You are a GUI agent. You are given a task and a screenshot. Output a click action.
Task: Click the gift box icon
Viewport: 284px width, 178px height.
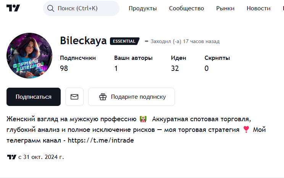pos(103,97)
